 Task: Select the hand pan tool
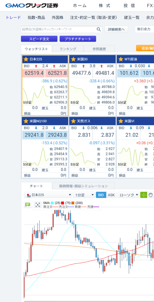pos(151,195)
